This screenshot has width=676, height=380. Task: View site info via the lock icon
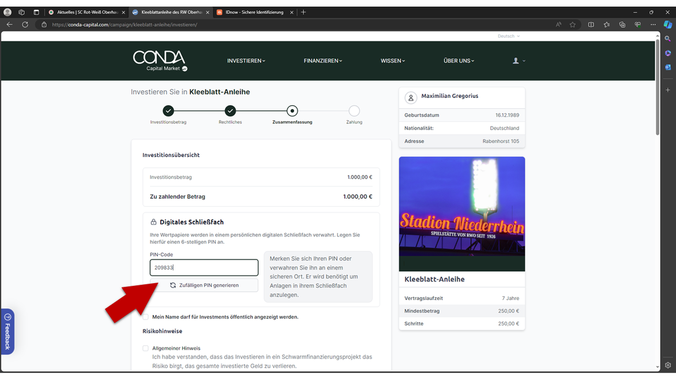(44, 25)
